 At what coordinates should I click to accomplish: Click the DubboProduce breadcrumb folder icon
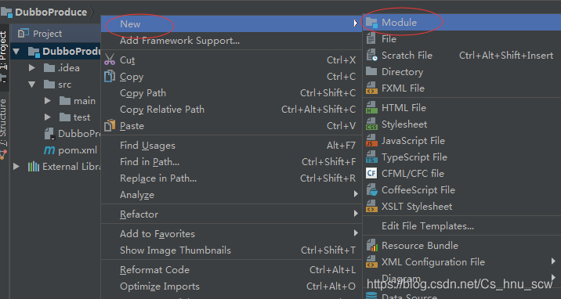click(x=6, y=12)
